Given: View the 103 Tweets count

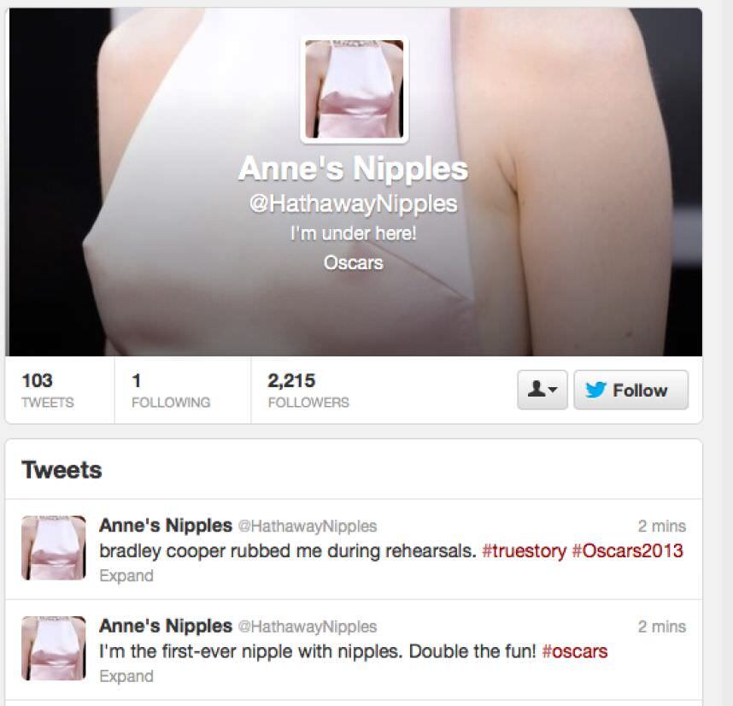Looking at the screenshot, I should pyautogui.click(x=48, y=391).
